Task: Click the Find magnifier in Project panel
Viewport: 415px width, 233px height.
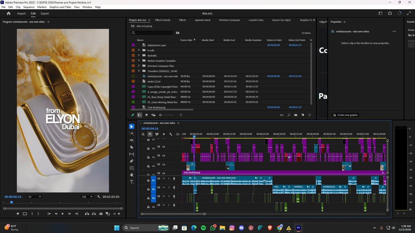Action: pyautogui.click(x=289, y=115)
